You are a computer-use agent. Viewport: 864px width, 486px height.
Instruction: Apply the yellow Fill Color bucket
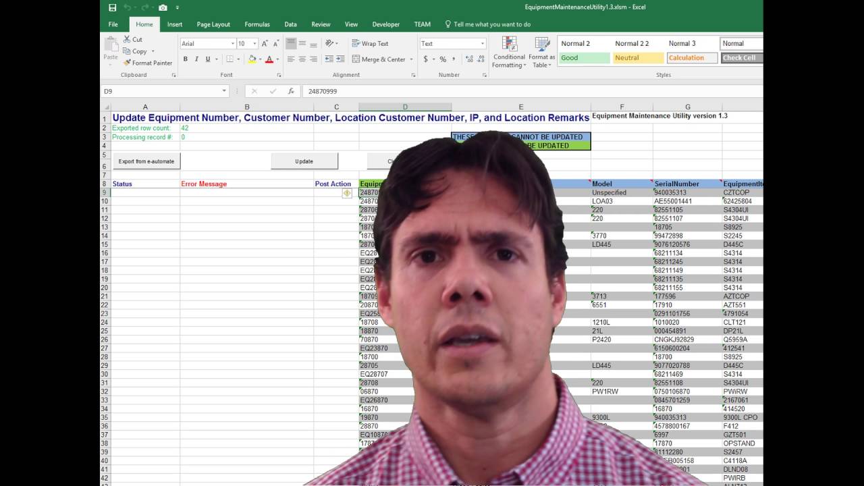point(252,59)
